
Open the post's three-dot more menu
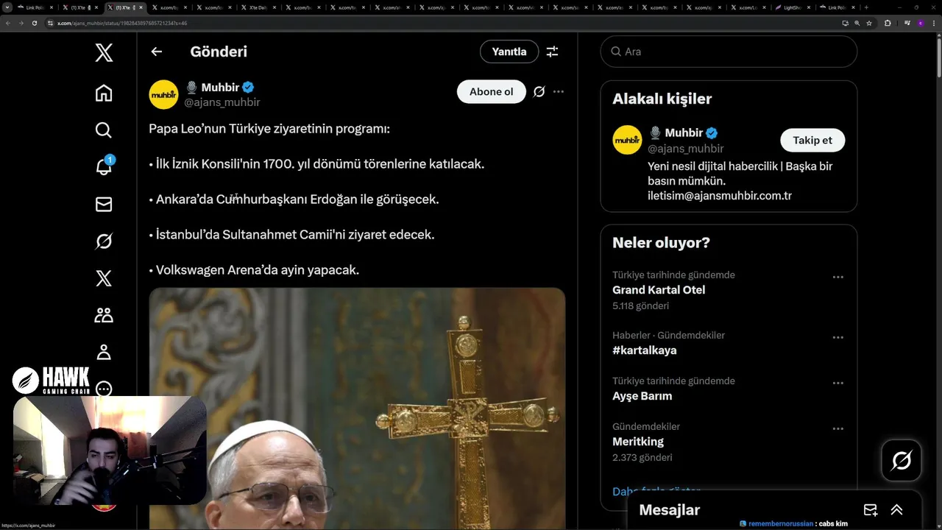(x=559, y=92)
